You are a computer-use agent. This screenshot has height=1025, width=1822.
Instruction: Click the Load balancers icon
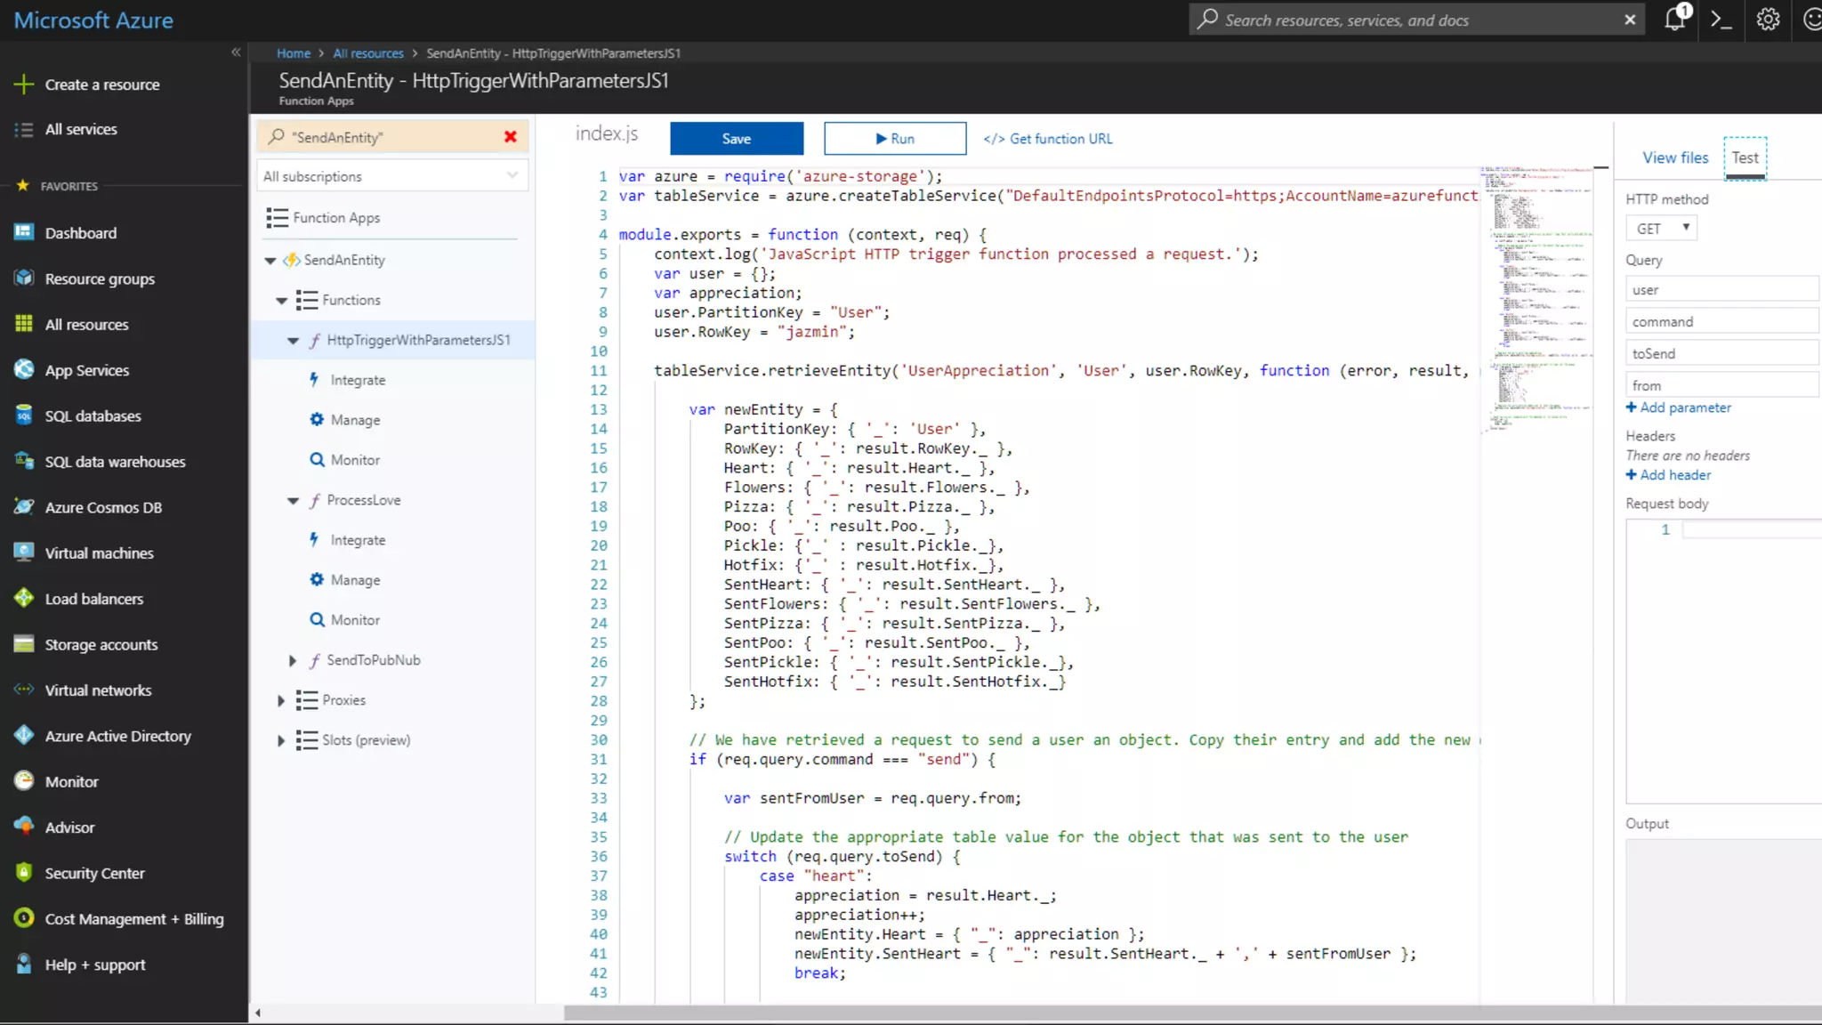[x=24, y=599]
